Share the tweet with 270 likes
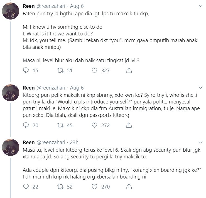 [129, 187]
